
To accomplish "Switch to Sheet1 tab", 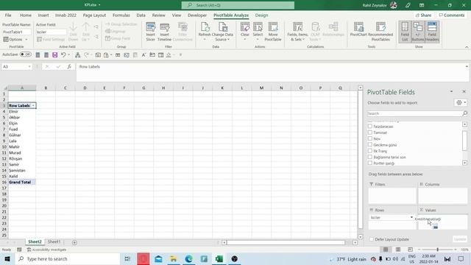I will click(54, 241).
